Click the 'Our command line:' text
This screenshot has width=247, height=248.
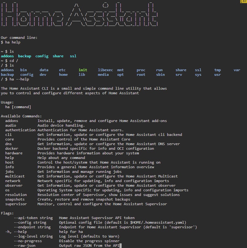19,38
